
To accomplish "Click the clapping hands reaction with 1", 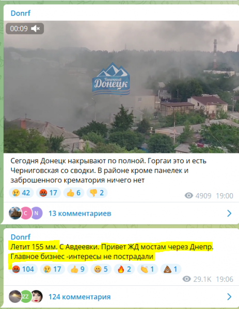I will (x=148, y=269).
